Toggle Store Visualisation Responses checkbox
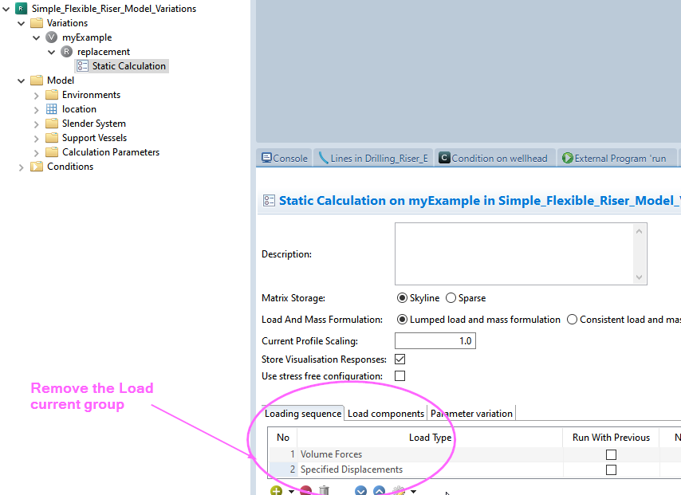Screen dimensions: 681x495 pos(400,359)
